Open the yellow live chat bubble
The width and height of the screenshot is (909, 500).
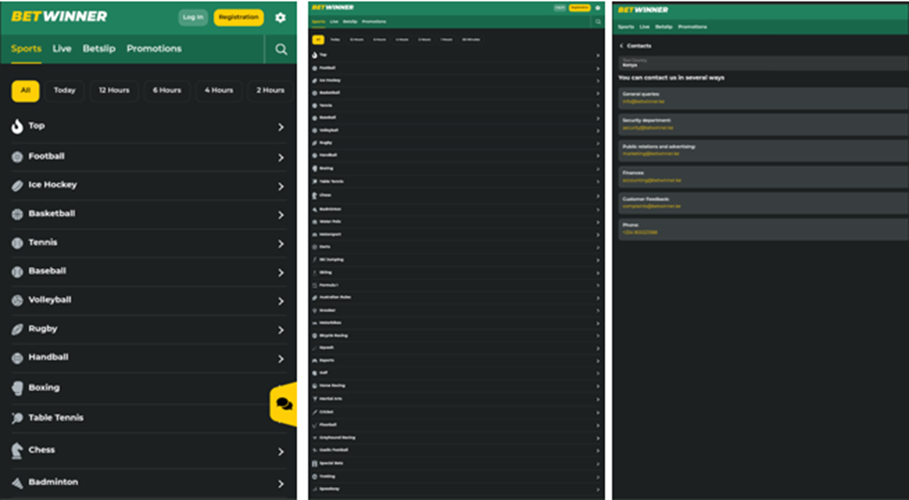pos(284,404)
